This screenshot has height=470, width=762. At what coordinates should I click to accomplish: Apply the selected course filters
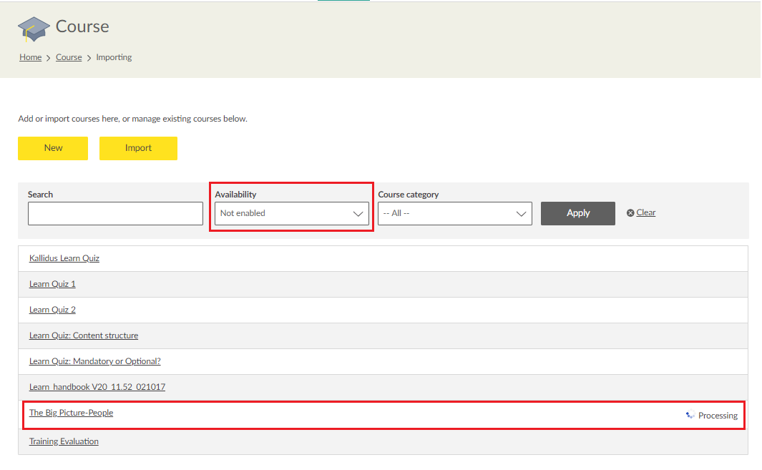[x=577, y=213]
